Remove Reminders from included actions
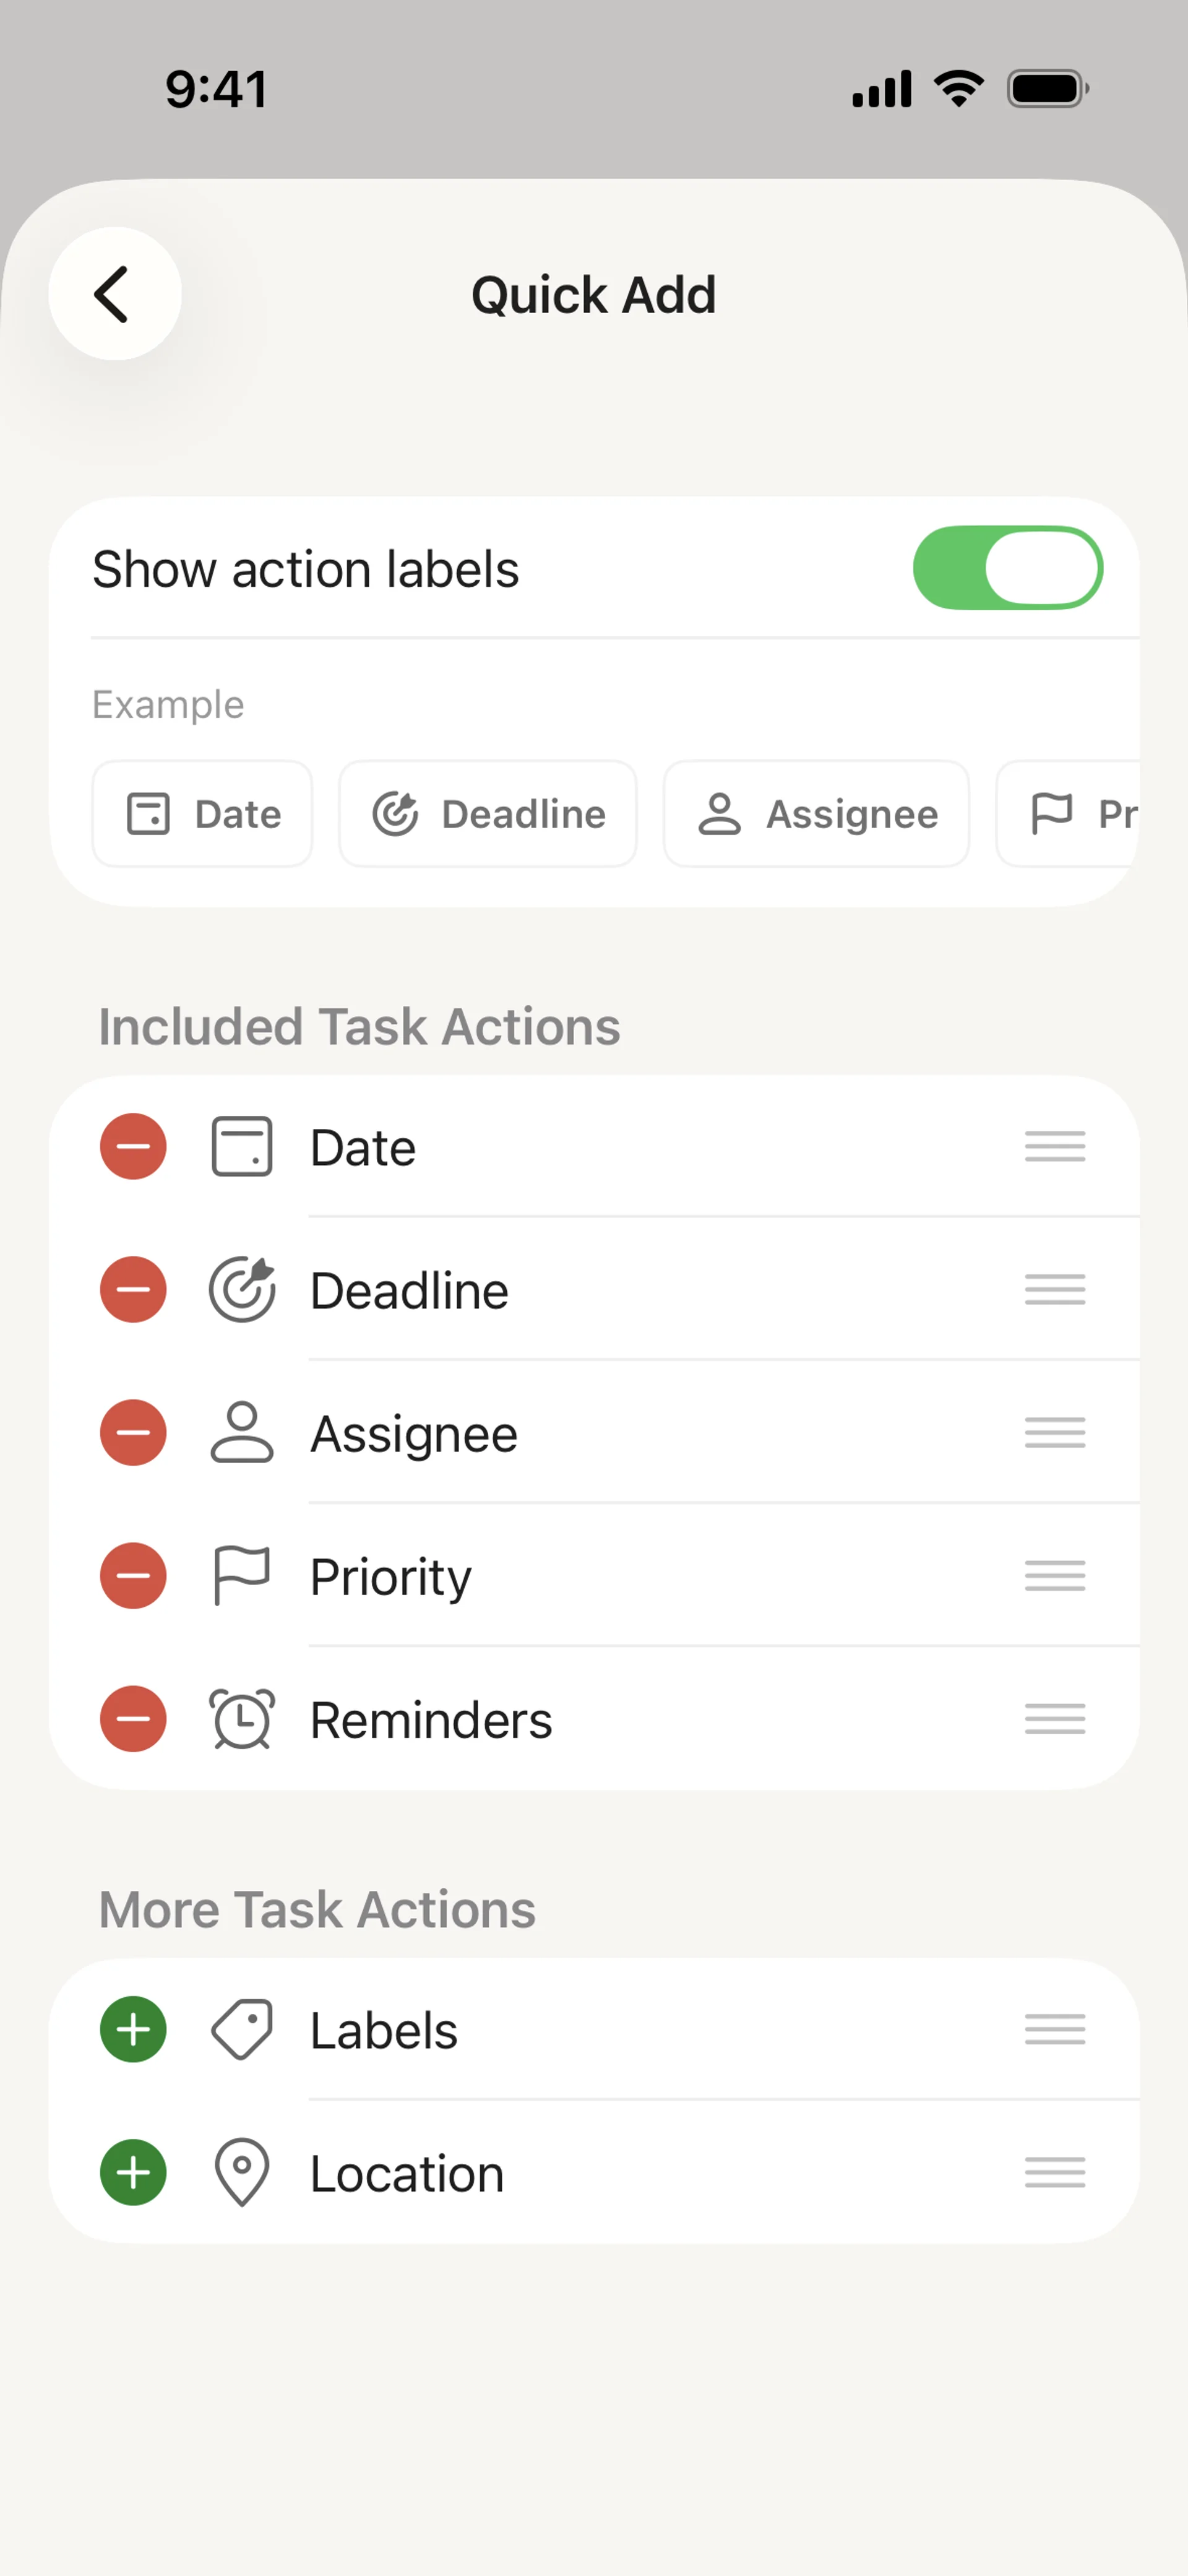 pos(133,1718)
